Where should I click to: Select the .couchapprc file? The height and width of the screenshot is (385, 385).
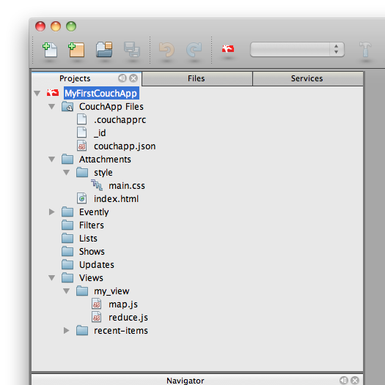tap(120, 120)
